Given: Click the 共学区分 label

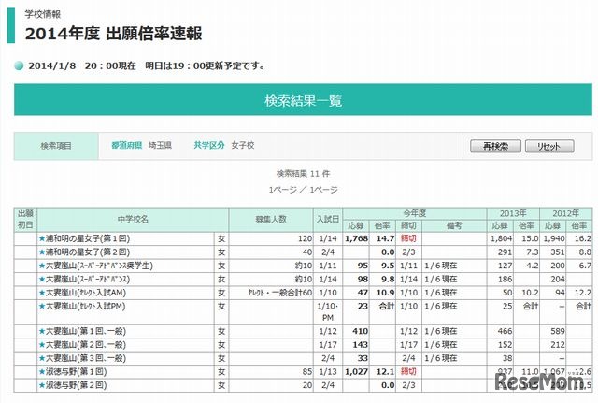Looking at the screenshot, I should (x=209, y=146).
